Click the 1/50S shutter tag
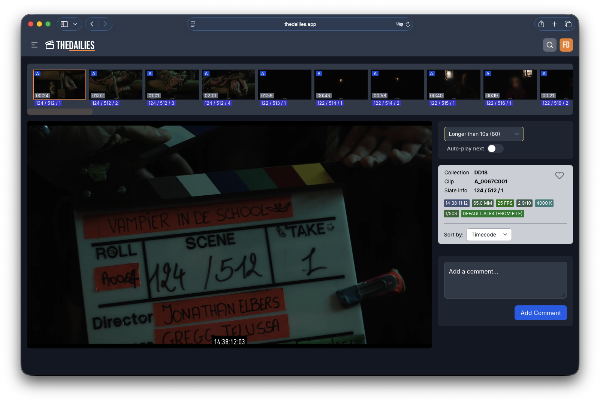 451,214
